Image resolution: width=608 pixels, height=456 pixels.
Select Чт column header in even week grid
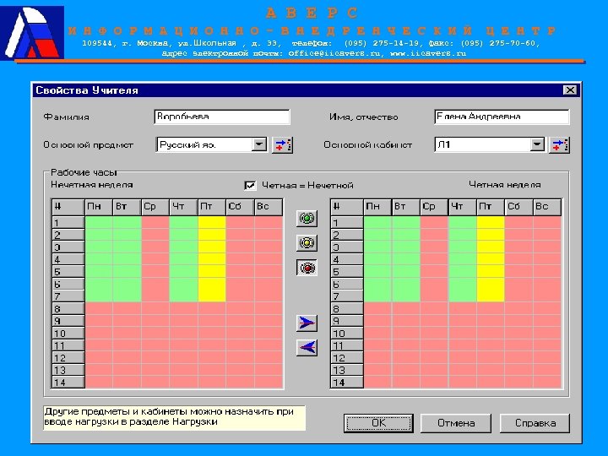pos(462,207)
